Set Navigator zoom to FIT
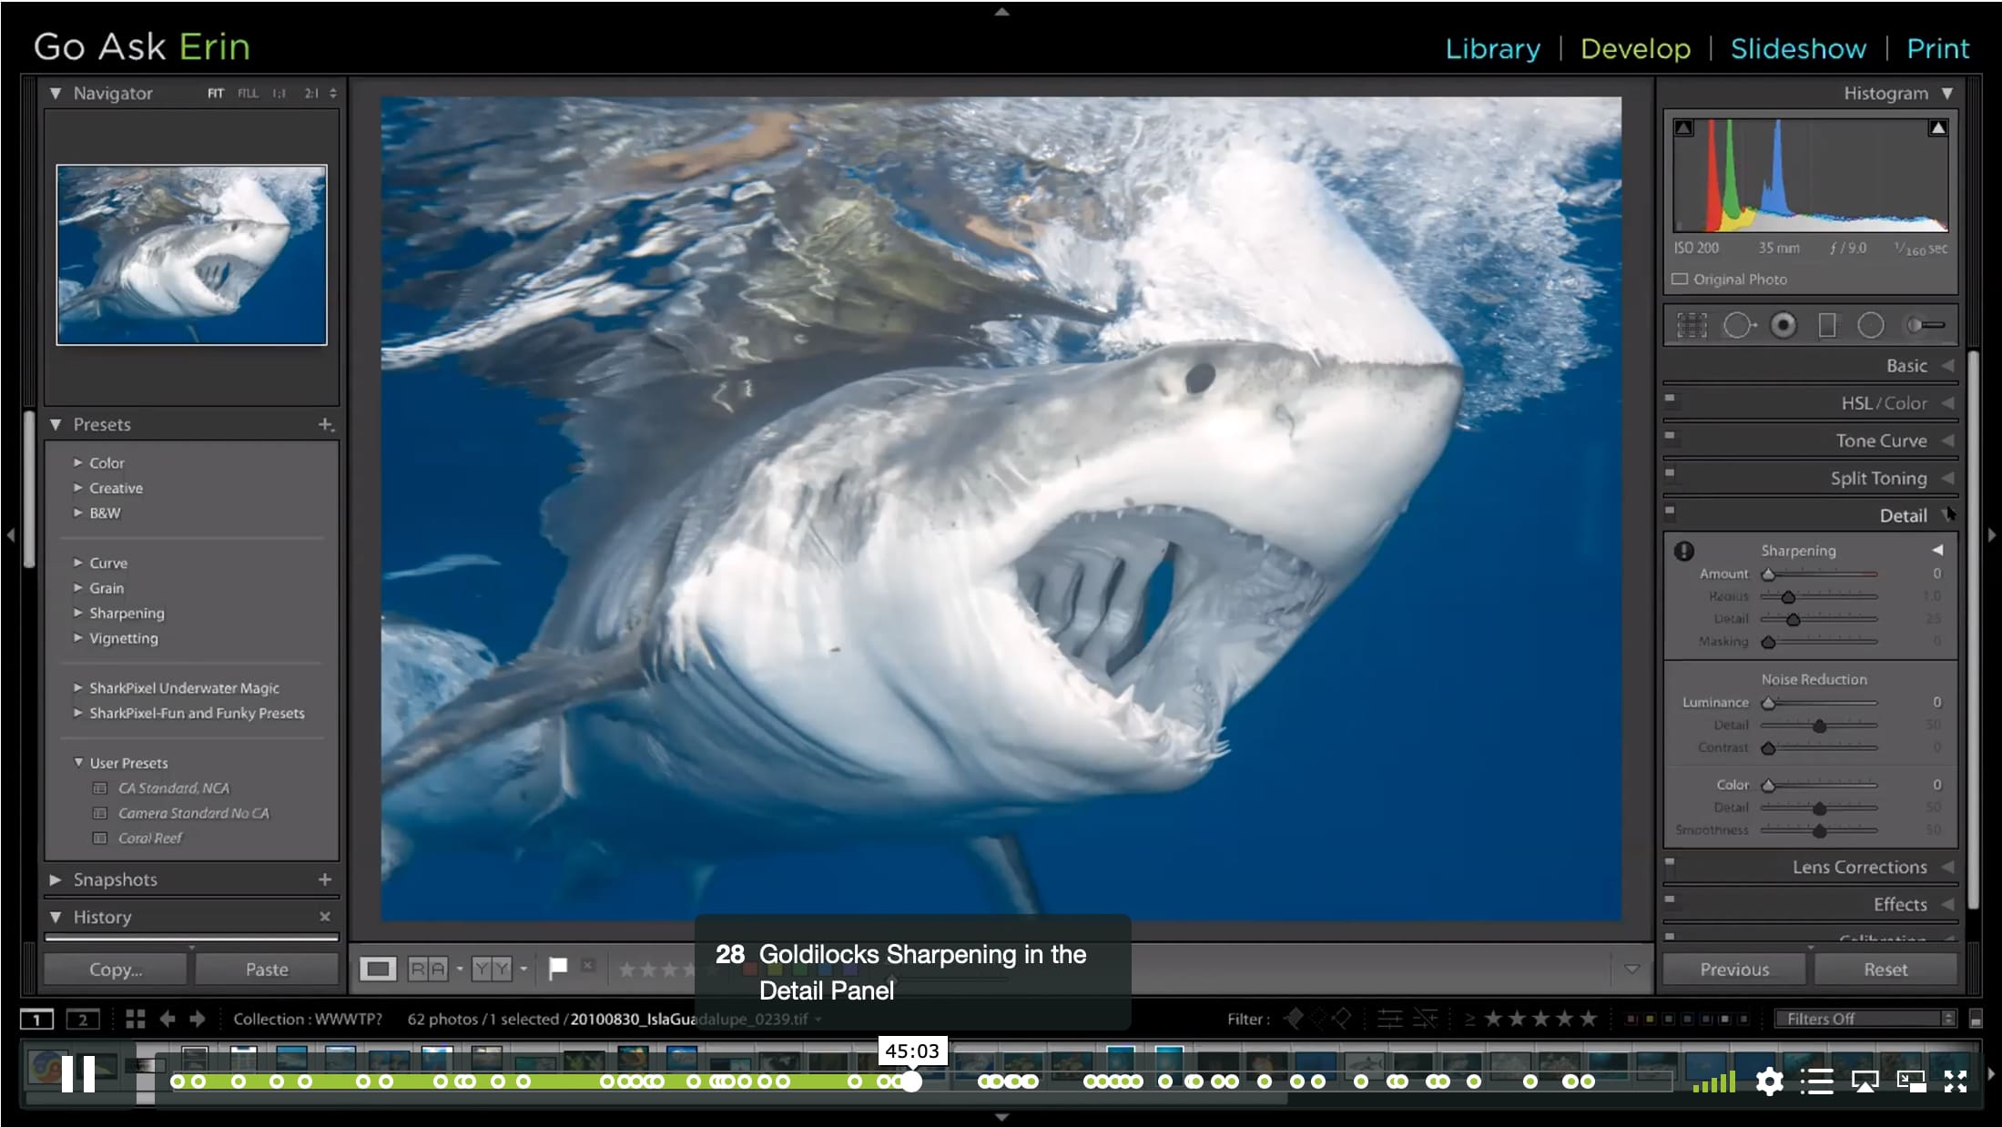 click(216, 93)
